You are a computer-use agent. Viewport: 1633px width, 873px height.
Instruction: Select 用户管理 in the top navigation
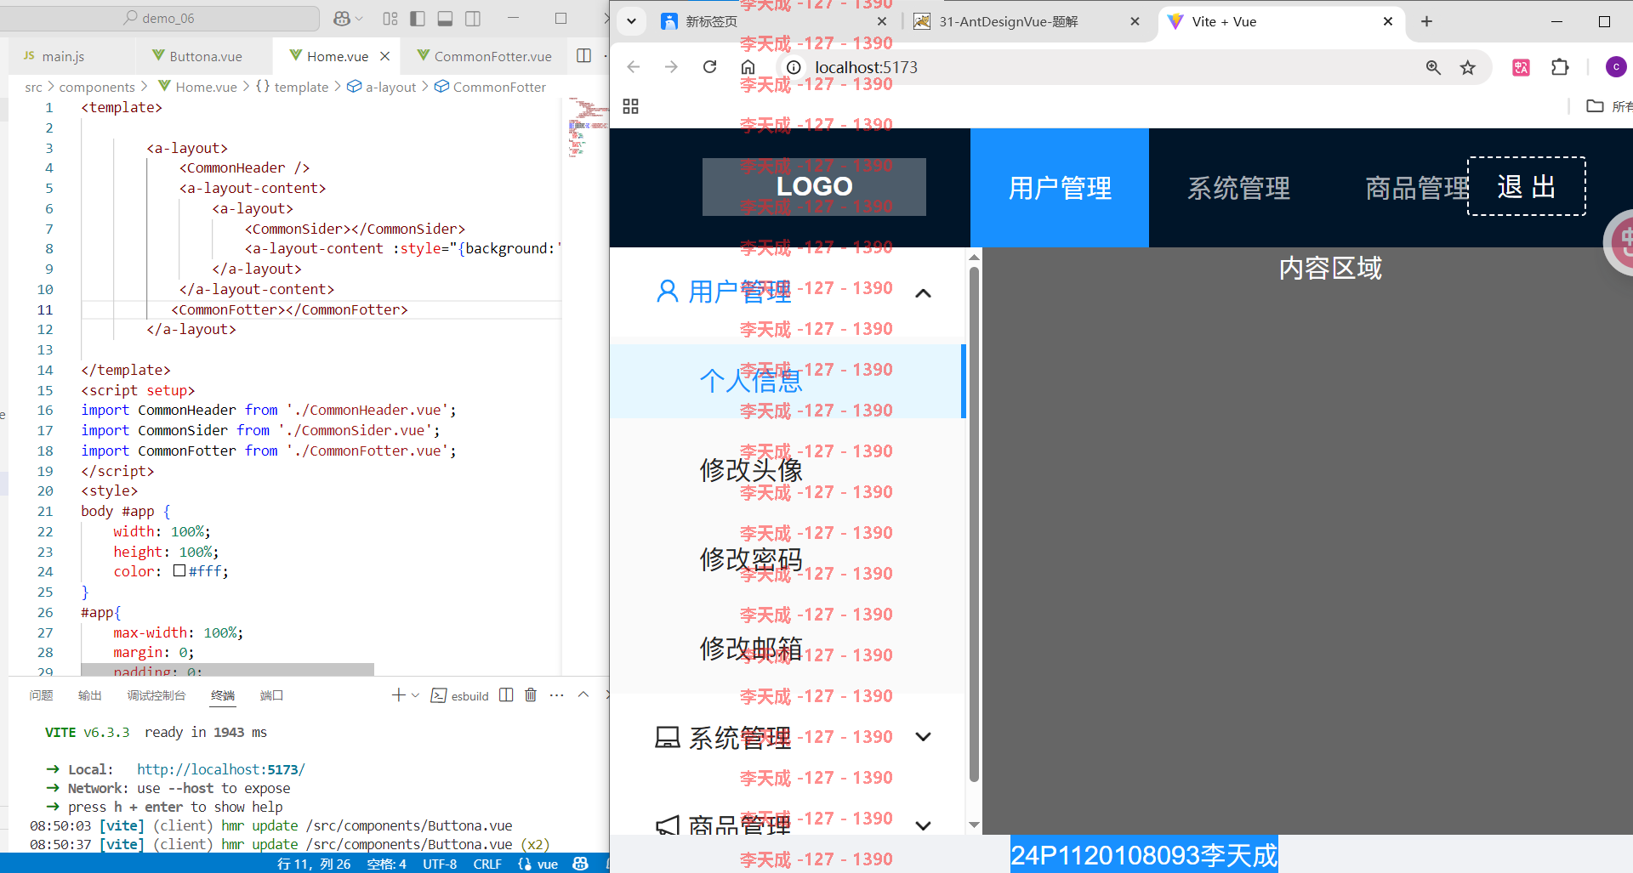[1060, 188]
